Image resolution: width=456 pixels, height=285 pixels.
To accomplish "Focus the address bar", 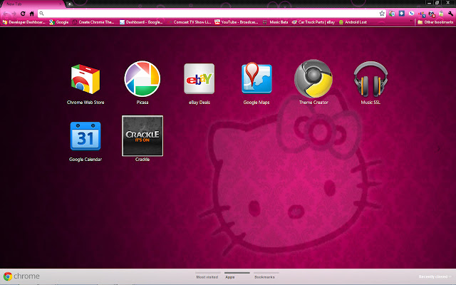I will [212, 14].
